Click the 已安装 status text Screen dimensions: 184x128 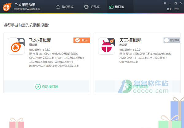(33, 45)
